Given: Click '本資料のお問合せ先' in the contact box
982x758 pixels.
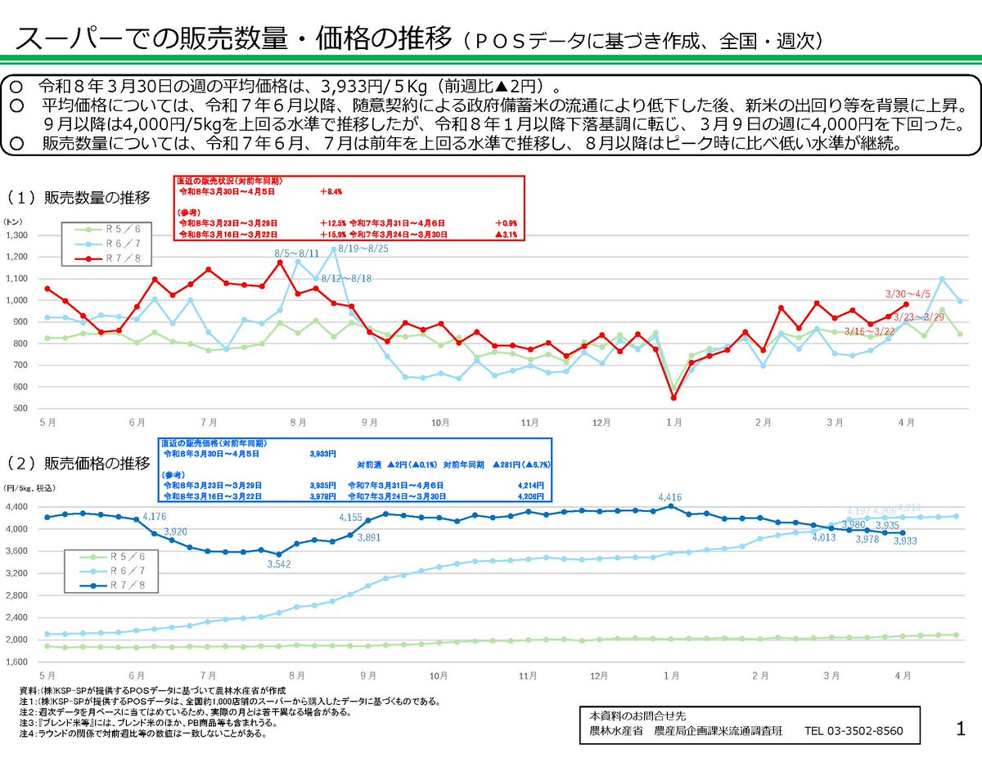Looking at the screenshot, I should (638, 715).
